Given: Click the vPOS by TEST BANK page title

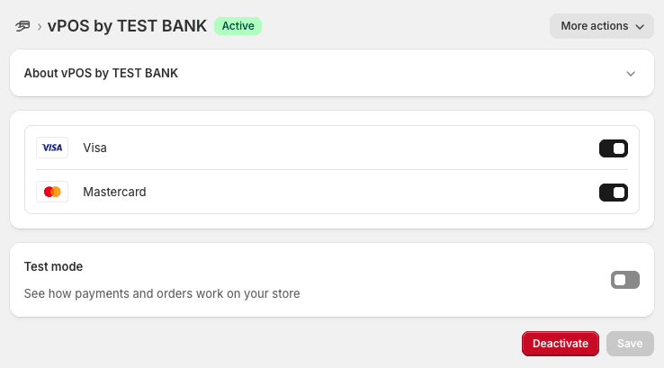Looking at the screenshot, I should point(128,26).
